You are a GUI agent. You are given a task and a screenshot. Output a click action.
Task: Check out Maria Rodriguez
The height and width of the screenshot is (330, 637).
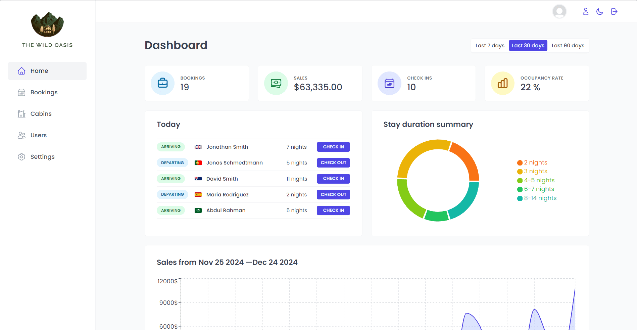tap(333, 195)
